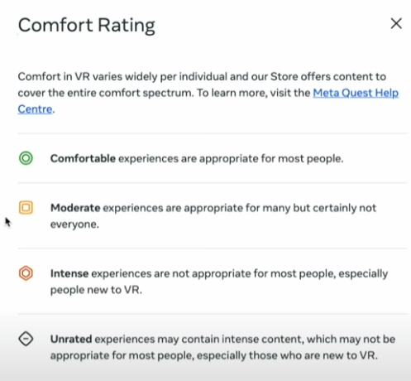
Task: Click the yellow Moderate rating square icon
Action: pos(26,207)
